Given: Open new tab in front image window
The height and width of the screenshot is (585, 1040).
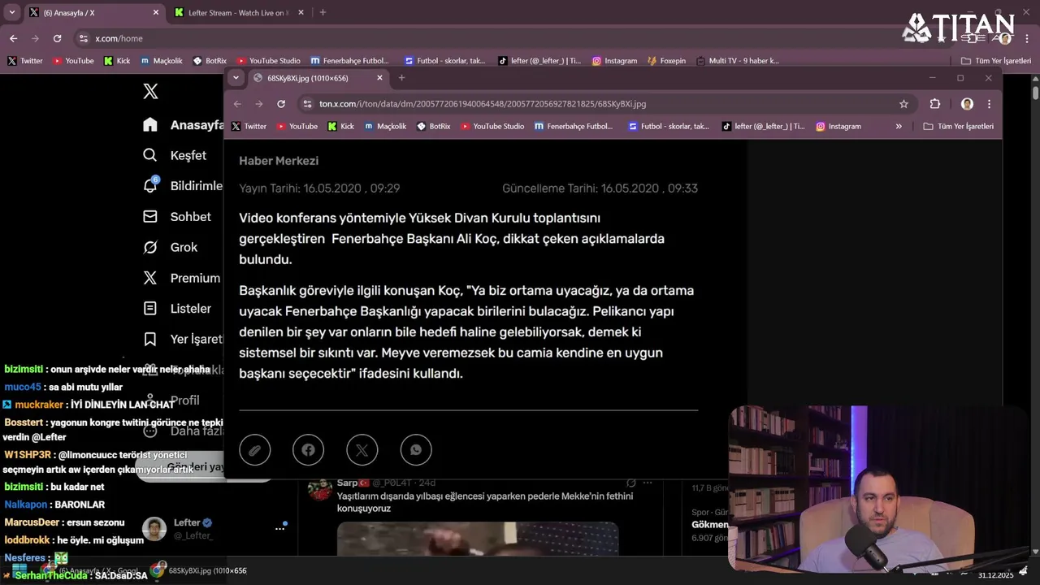Looking at the screenshot, I should tap(401, 78).
